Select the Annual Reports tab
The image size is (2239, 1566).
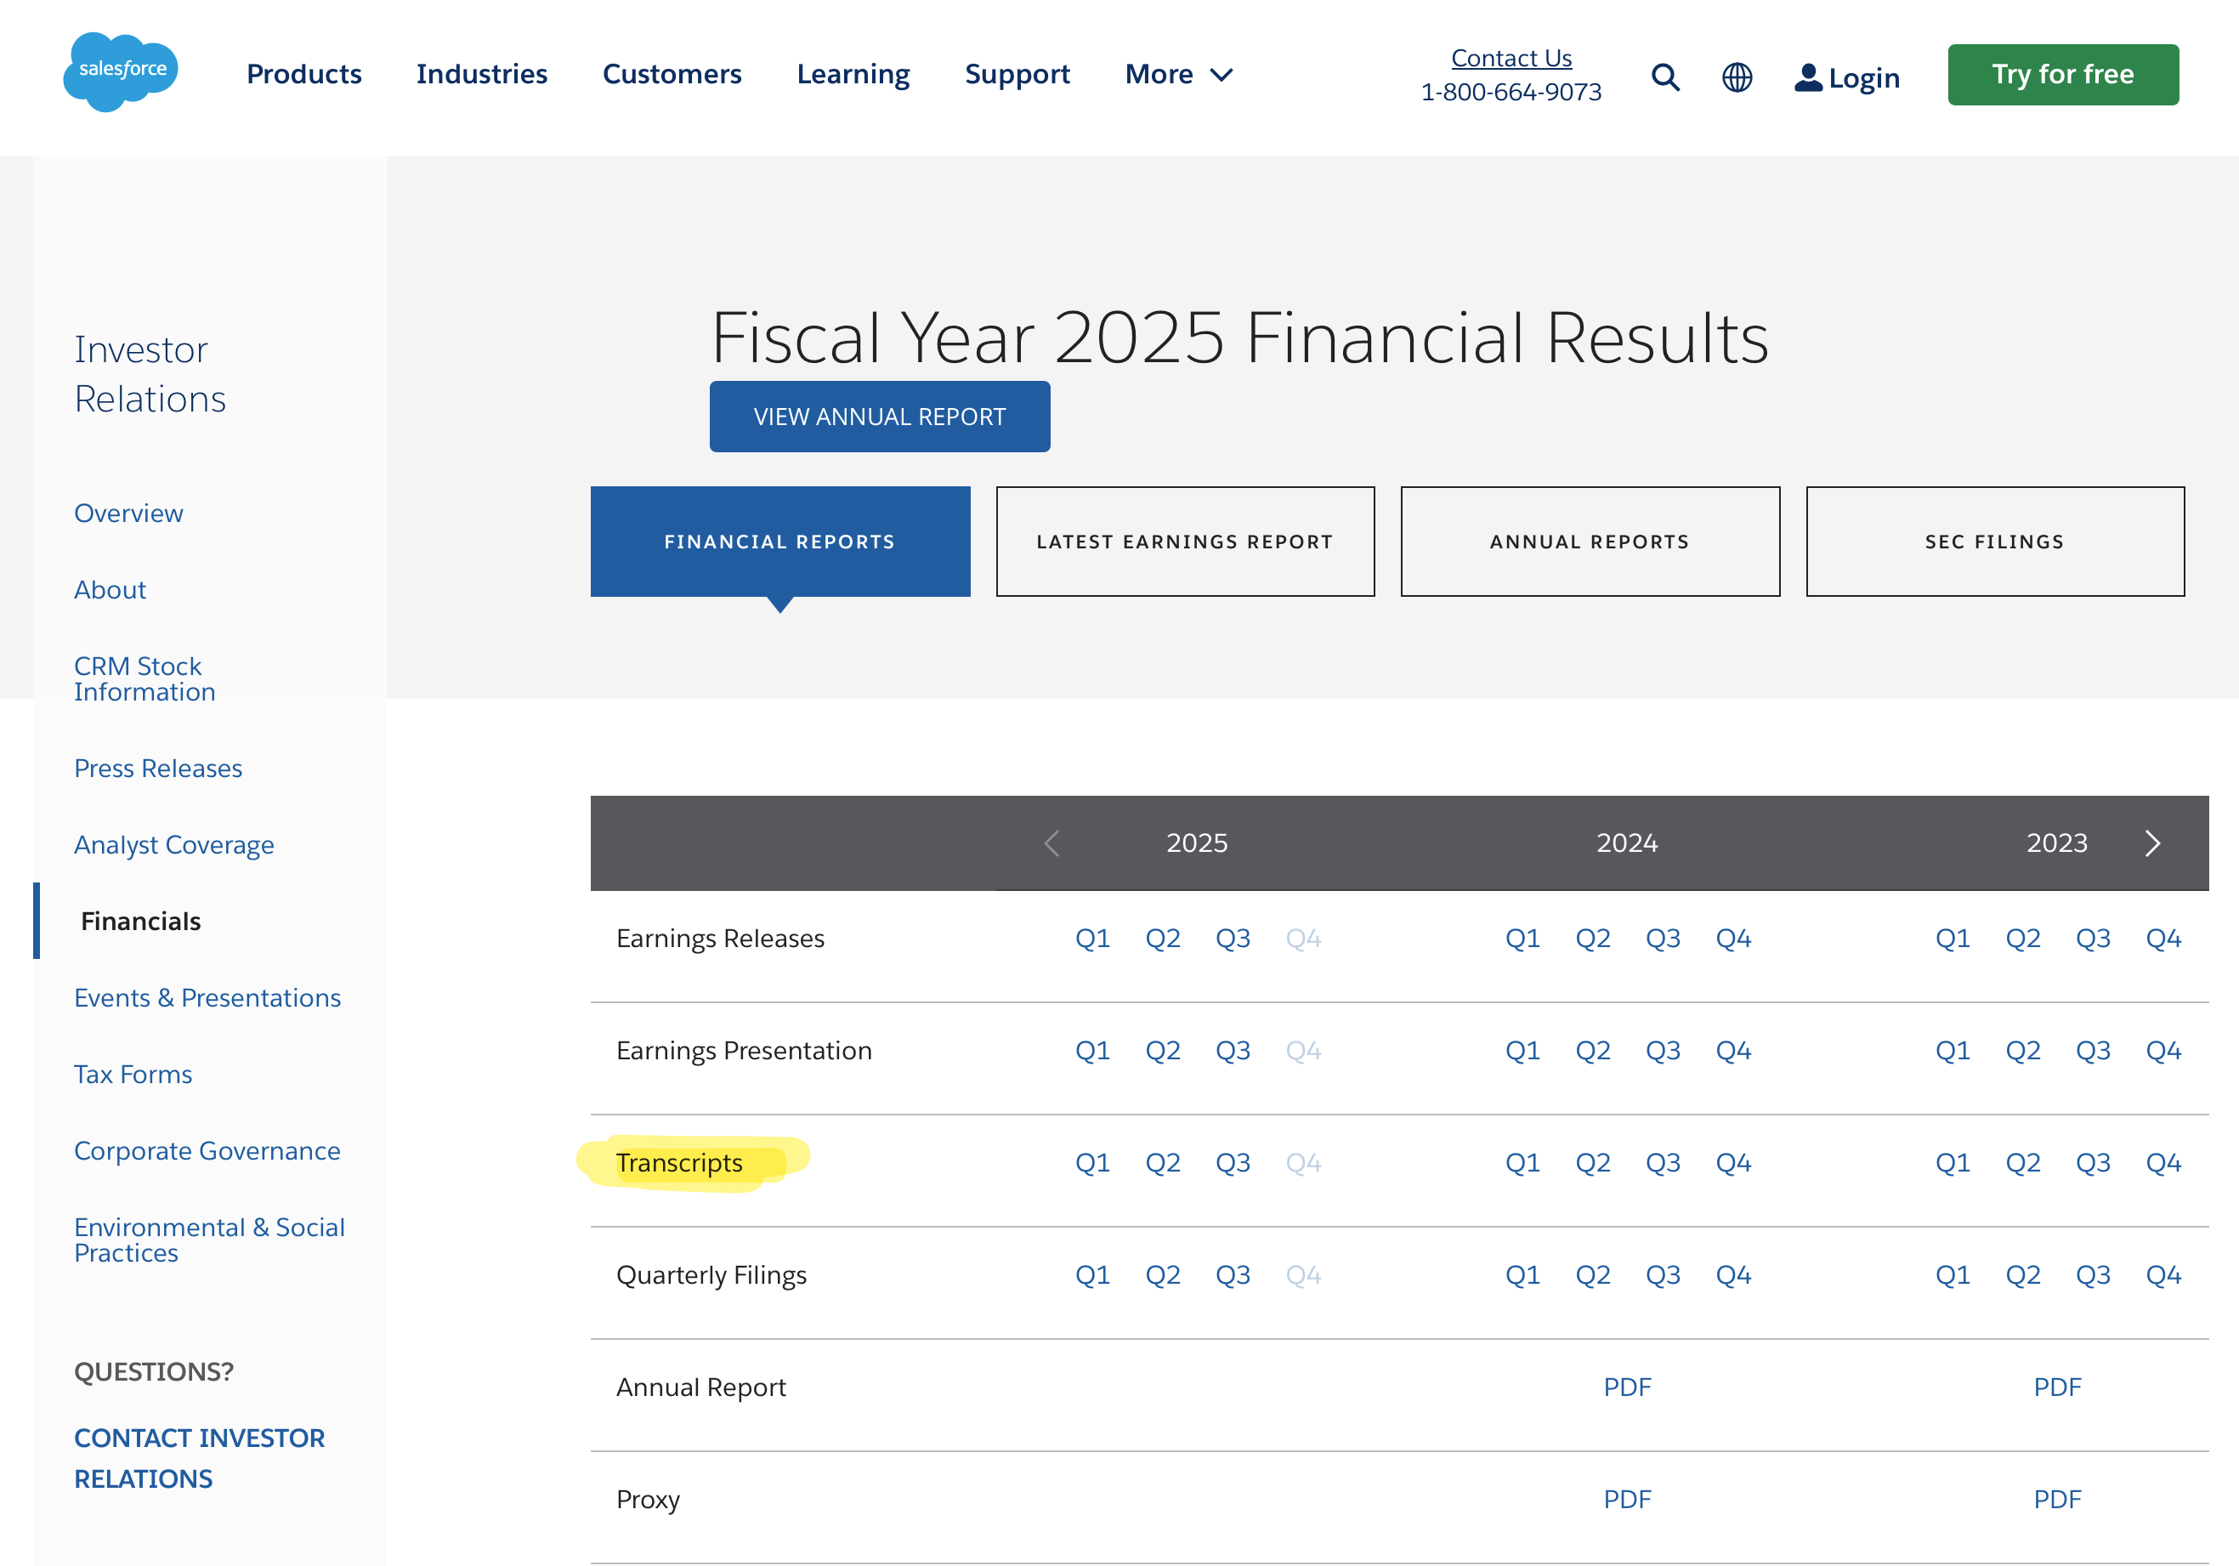(x=1590, y=542)
